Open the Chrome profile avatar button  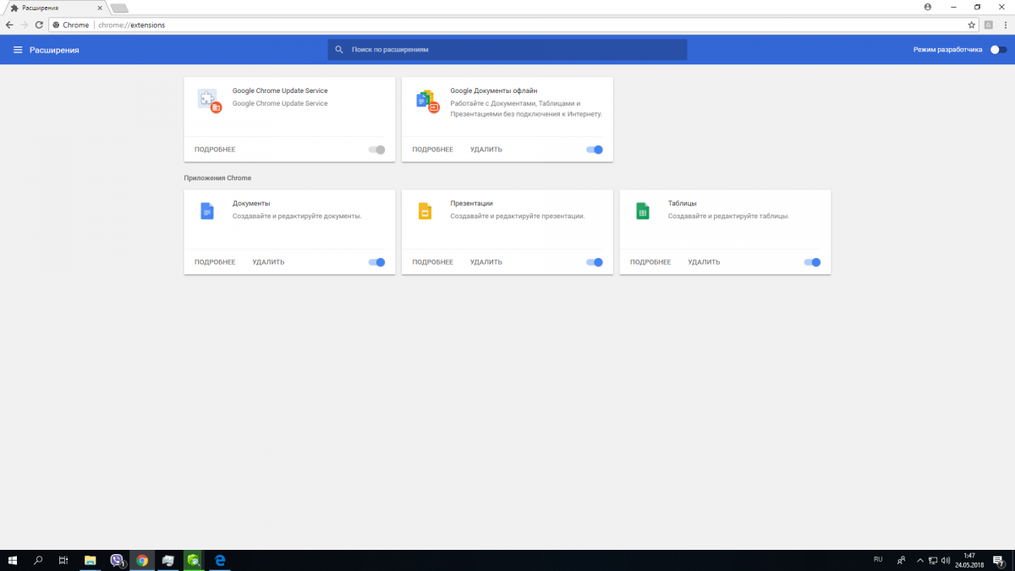click(x=928, y=7)
